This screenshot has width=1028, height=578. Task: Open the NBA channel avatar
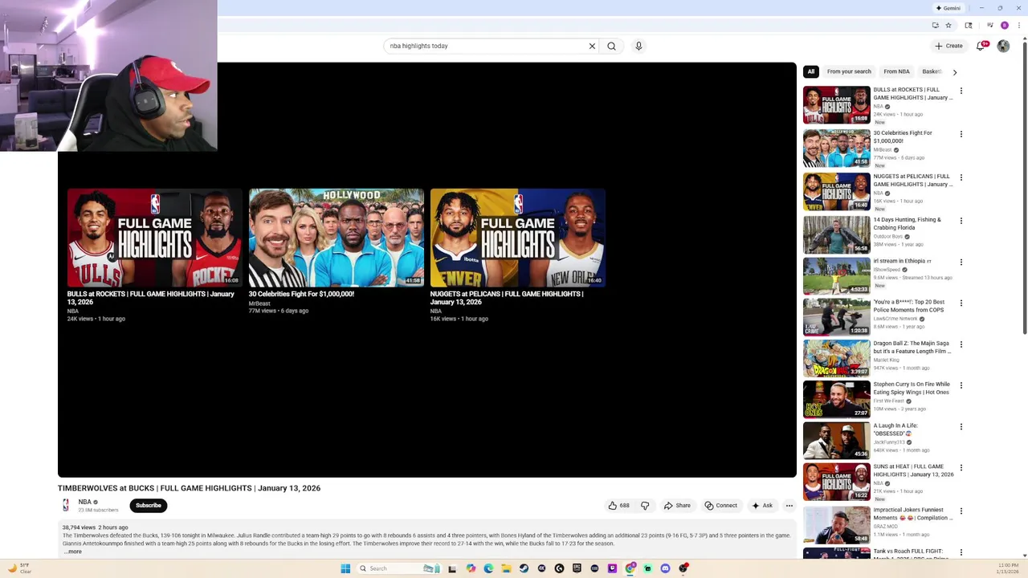click(66, 505)
